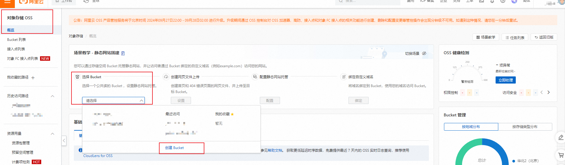Image resolution: width=565 pixels, height=165 pixels.
Task: Collapse the left sidebar with arrow handle
Action: coord(64,140)
